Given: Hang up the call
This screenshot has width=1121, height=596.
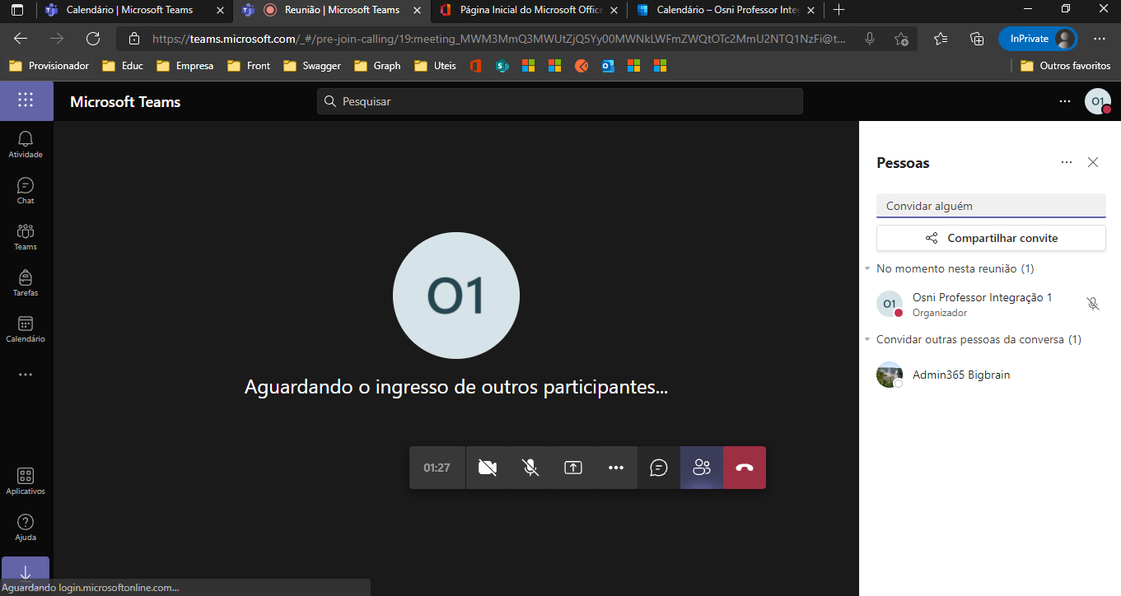Looking at the screenshot, I should 745,468.
